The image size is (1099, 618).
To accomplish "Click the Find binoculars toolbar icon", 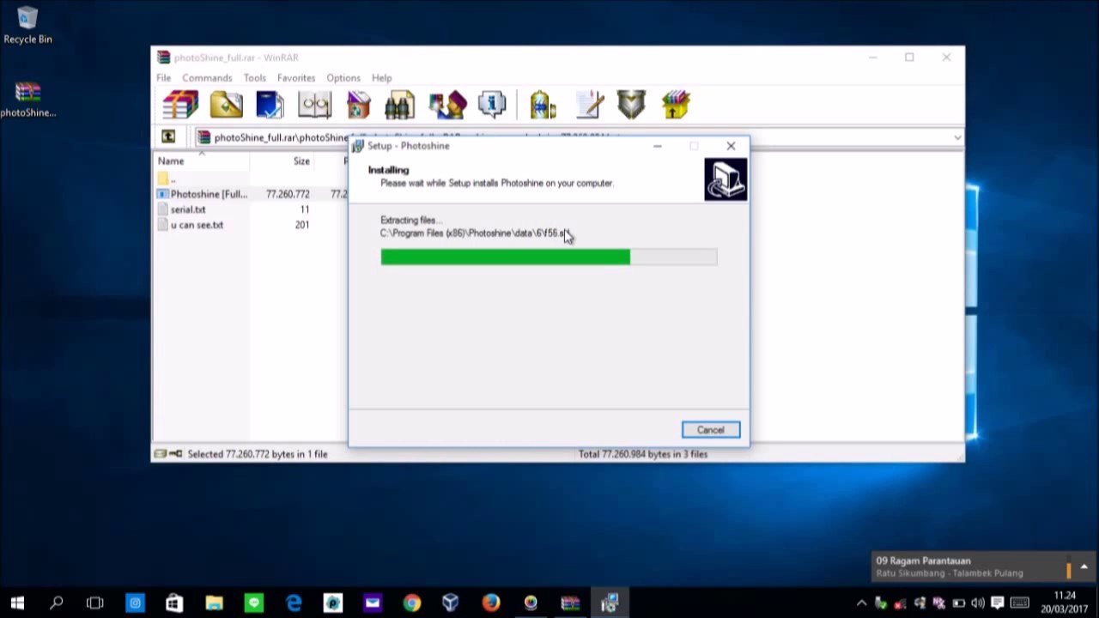I will [399, 105].
